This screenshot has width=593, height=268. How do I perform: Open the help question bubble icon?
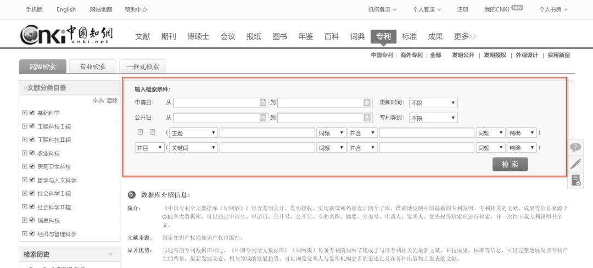[575, 147]
